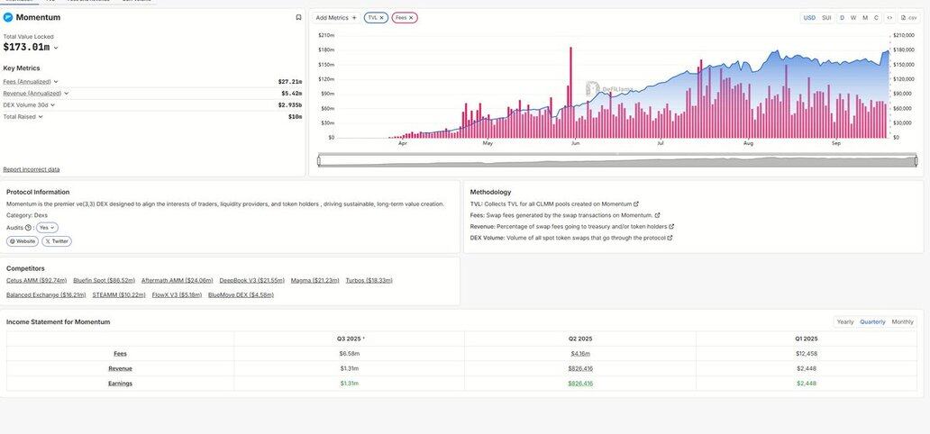Remove the Fees metric chip
Viewport: 930px width, 434px height.
pos(410,18)
